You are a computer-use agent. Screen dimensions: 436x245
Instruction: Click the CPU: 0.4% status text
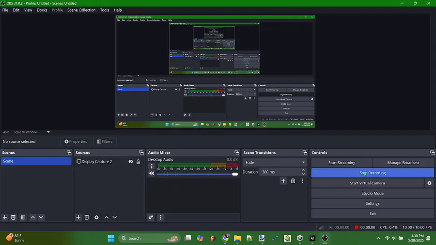(389, 227)
